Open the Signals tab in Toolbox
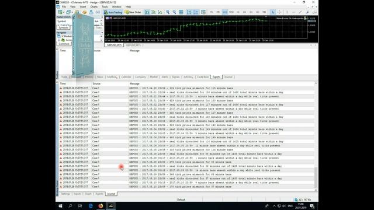Screen dimensions: 374x210 [176, 77]
